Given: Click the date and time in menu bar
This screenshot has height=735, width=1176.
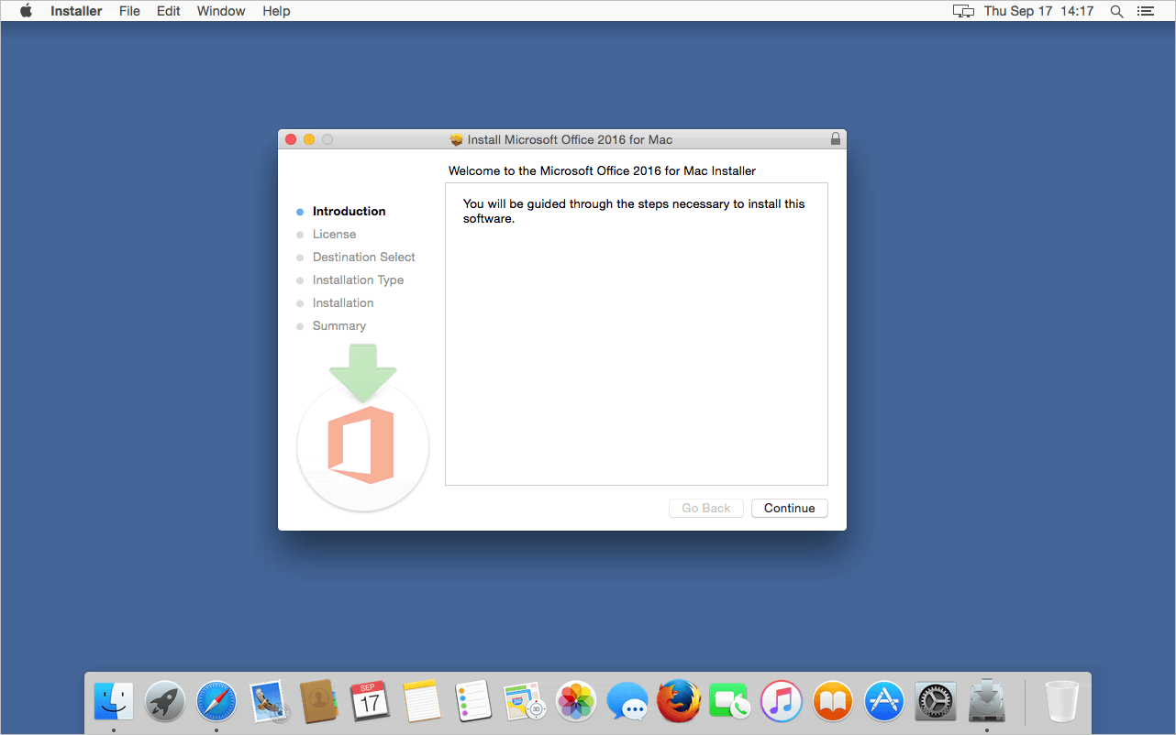Looking at the screenshot, I should [x=1038, y=11].
